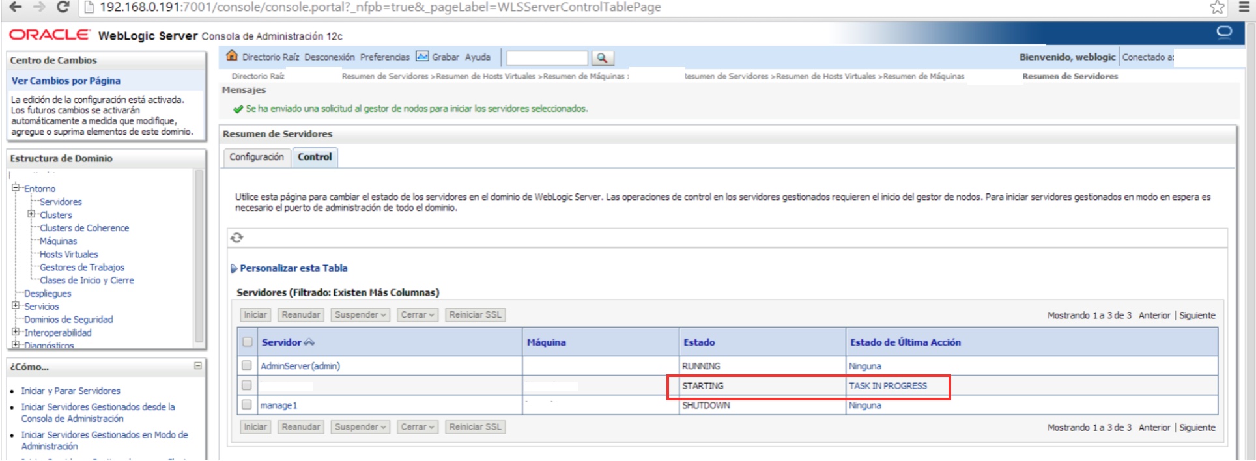Click Anterior below the table

point(1154,427)
